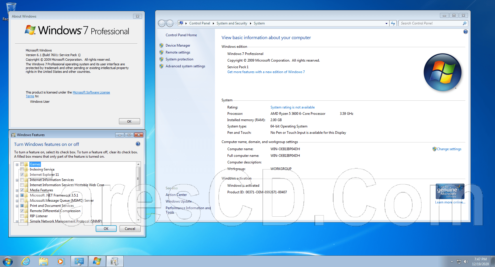Toggle Microsoft .NET Framework 3.5.1 checkbox
Image resolution: width=495 pixels, height=267 pixels.
point(22,195)
